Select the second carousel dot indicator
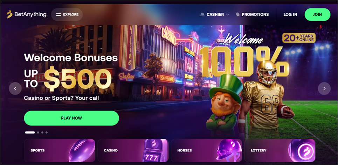Screen dimensions: 338x165 (x=38, y=132)
